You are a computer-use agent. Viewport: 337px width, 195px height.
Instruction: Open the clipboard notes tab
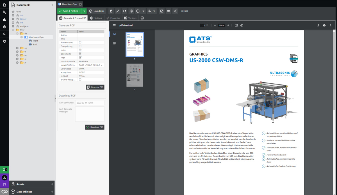[x=142, y=18]
